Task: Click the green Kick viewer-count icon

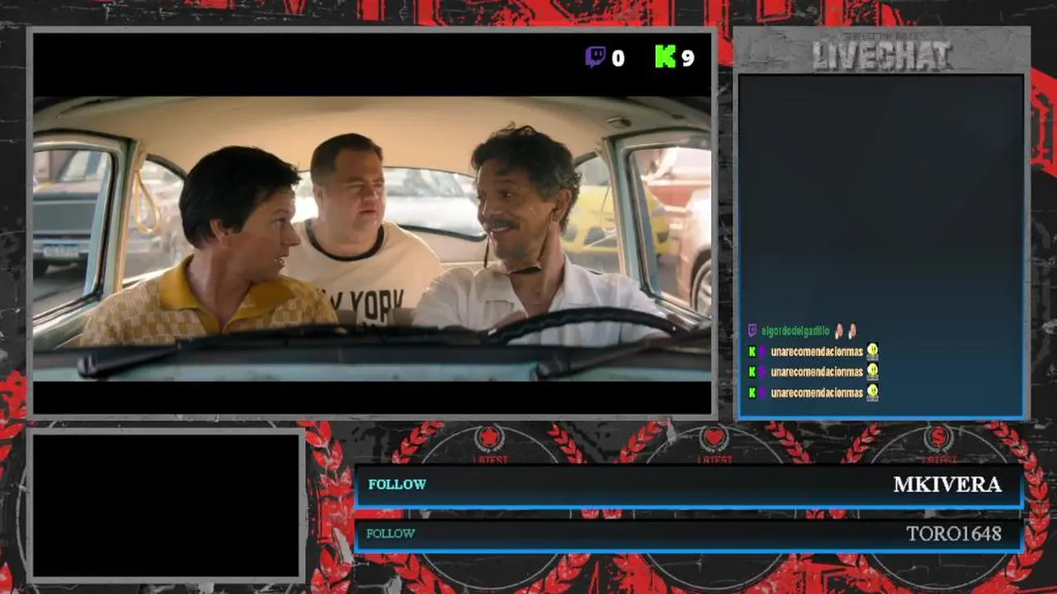Action: click(x=666, y=56)
